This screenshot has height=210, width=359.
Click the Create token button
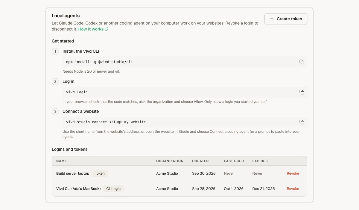[x=286, y=19]
